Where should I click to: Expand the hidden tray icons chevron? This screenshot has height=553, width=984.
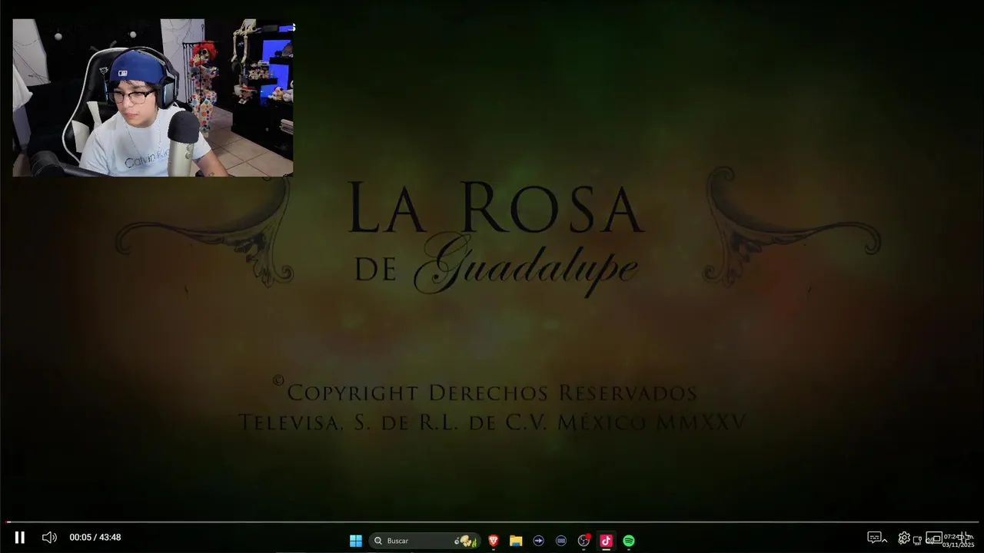click(884, 541)
